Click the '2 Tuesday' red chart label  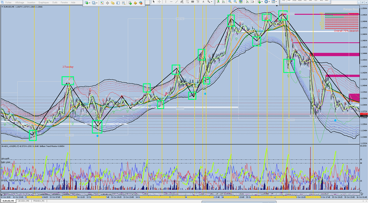pyautogui.click(x=68, y=67)
